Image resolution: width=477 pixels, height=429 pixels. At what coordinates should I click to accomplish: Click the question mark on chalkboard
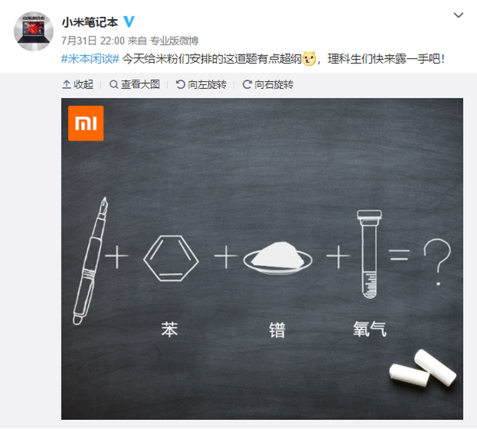437,262
